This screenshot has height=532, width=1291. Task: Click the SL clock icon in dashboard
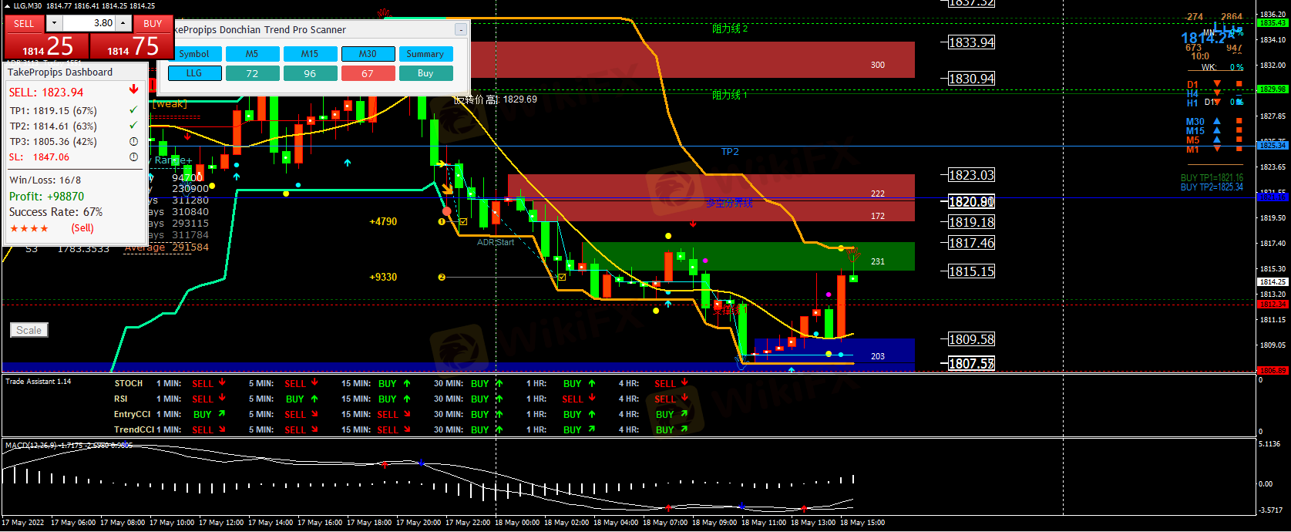(133, 157)
